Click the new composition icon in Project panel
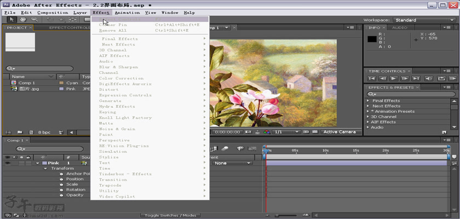The image size is (460, 219). (x=31, y=132)
